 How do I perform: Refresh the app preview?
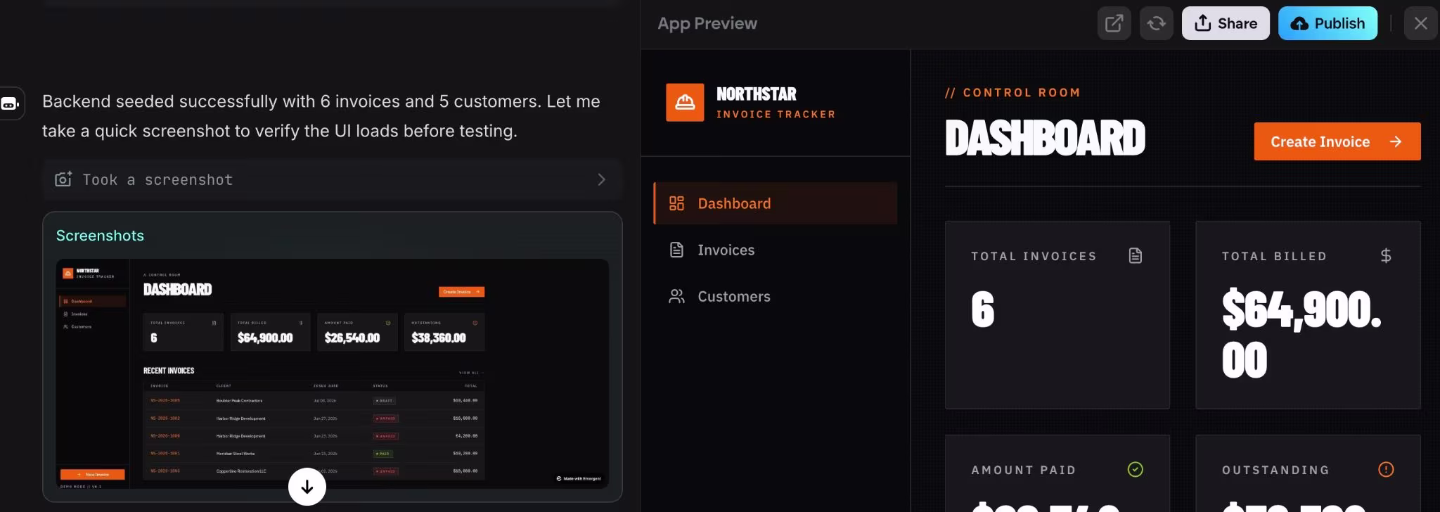(x=1156, y=23)
